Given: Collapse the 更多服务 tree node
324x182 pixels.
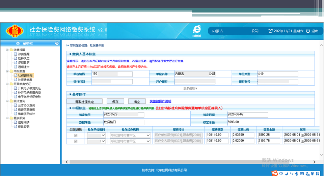Looking at the screenshot, I should (7, 118).
